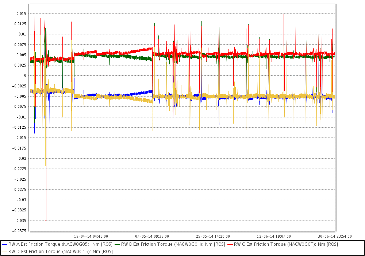Screen dimensions: 365x256
Task: Click the RW C Est Friction Torque legend entry
Action: 283,244
